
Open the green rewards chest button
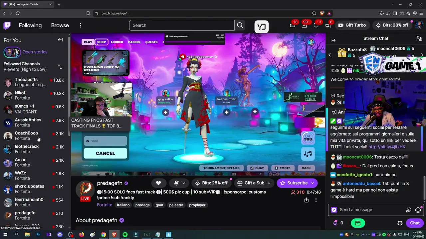click(358, 223)
